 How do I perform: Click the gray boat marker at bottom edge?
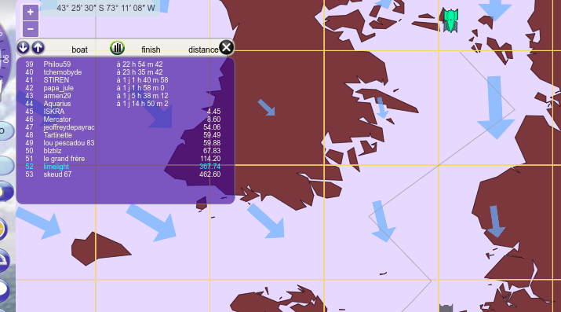point(446,308)
